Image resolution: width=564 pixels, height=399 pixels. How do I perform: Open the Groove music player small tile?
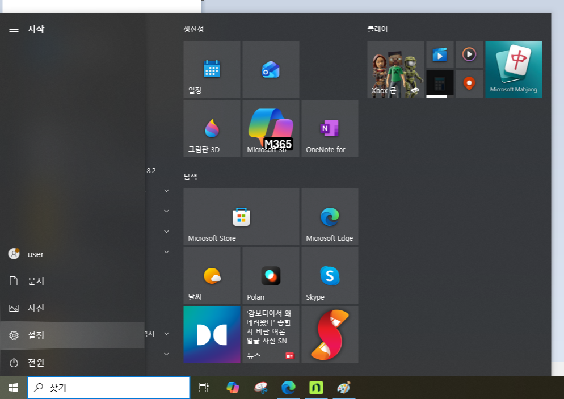(469, 54)
